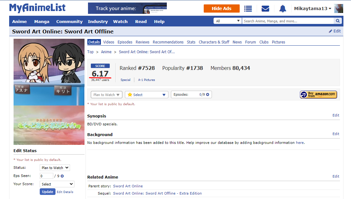The height and width of the screenshot is (199, 351).
Task: Open the All search category dropdown
Action: (227, 21)
